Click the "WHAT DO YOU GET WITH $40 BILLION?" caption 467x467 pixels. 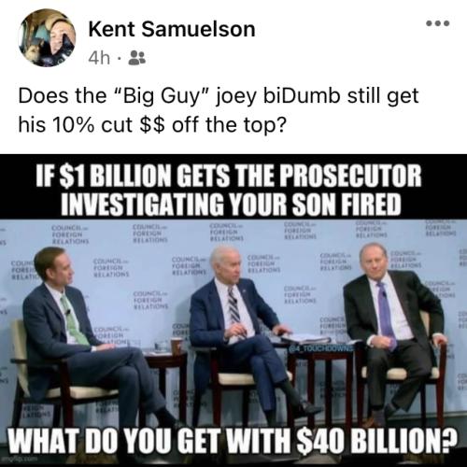[231, 442]
